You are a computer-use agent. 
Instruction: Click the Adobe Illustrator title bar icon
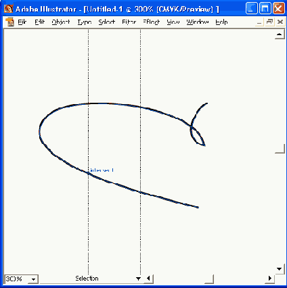pyautogui.click(x=9, y=9)
